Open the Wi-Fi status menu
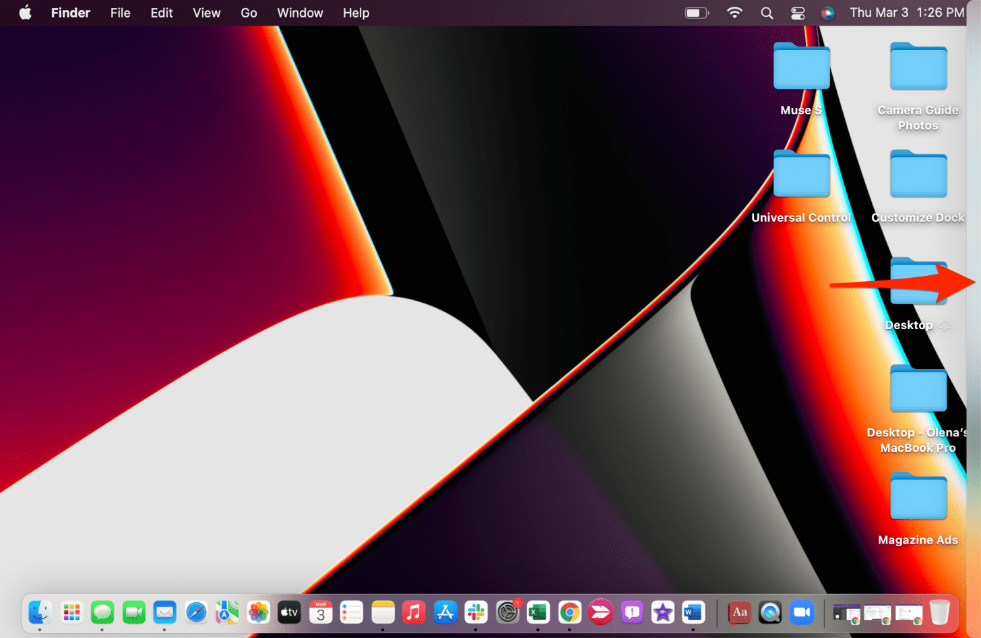 [x=734, y=12]
